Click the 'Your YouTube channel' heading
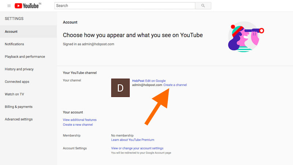The height and width of the screenshot is (165, 293). [x=80, y=72]
